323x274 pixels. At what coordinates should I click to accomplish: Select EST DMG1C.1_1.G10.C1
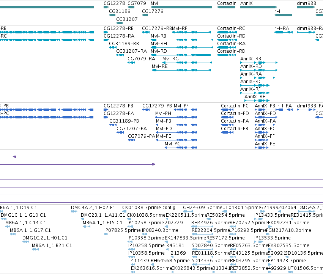coord(23,215)
